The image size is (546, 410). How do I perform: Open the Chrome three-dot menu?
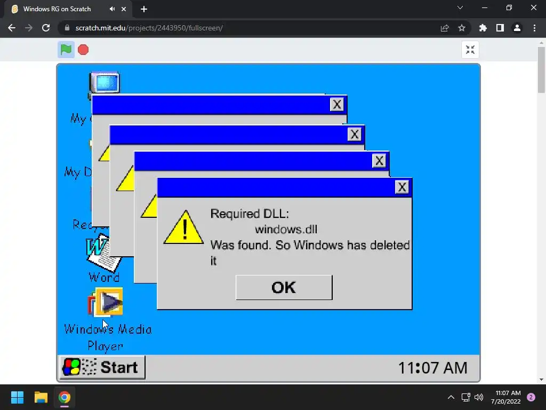click(534, 28)
